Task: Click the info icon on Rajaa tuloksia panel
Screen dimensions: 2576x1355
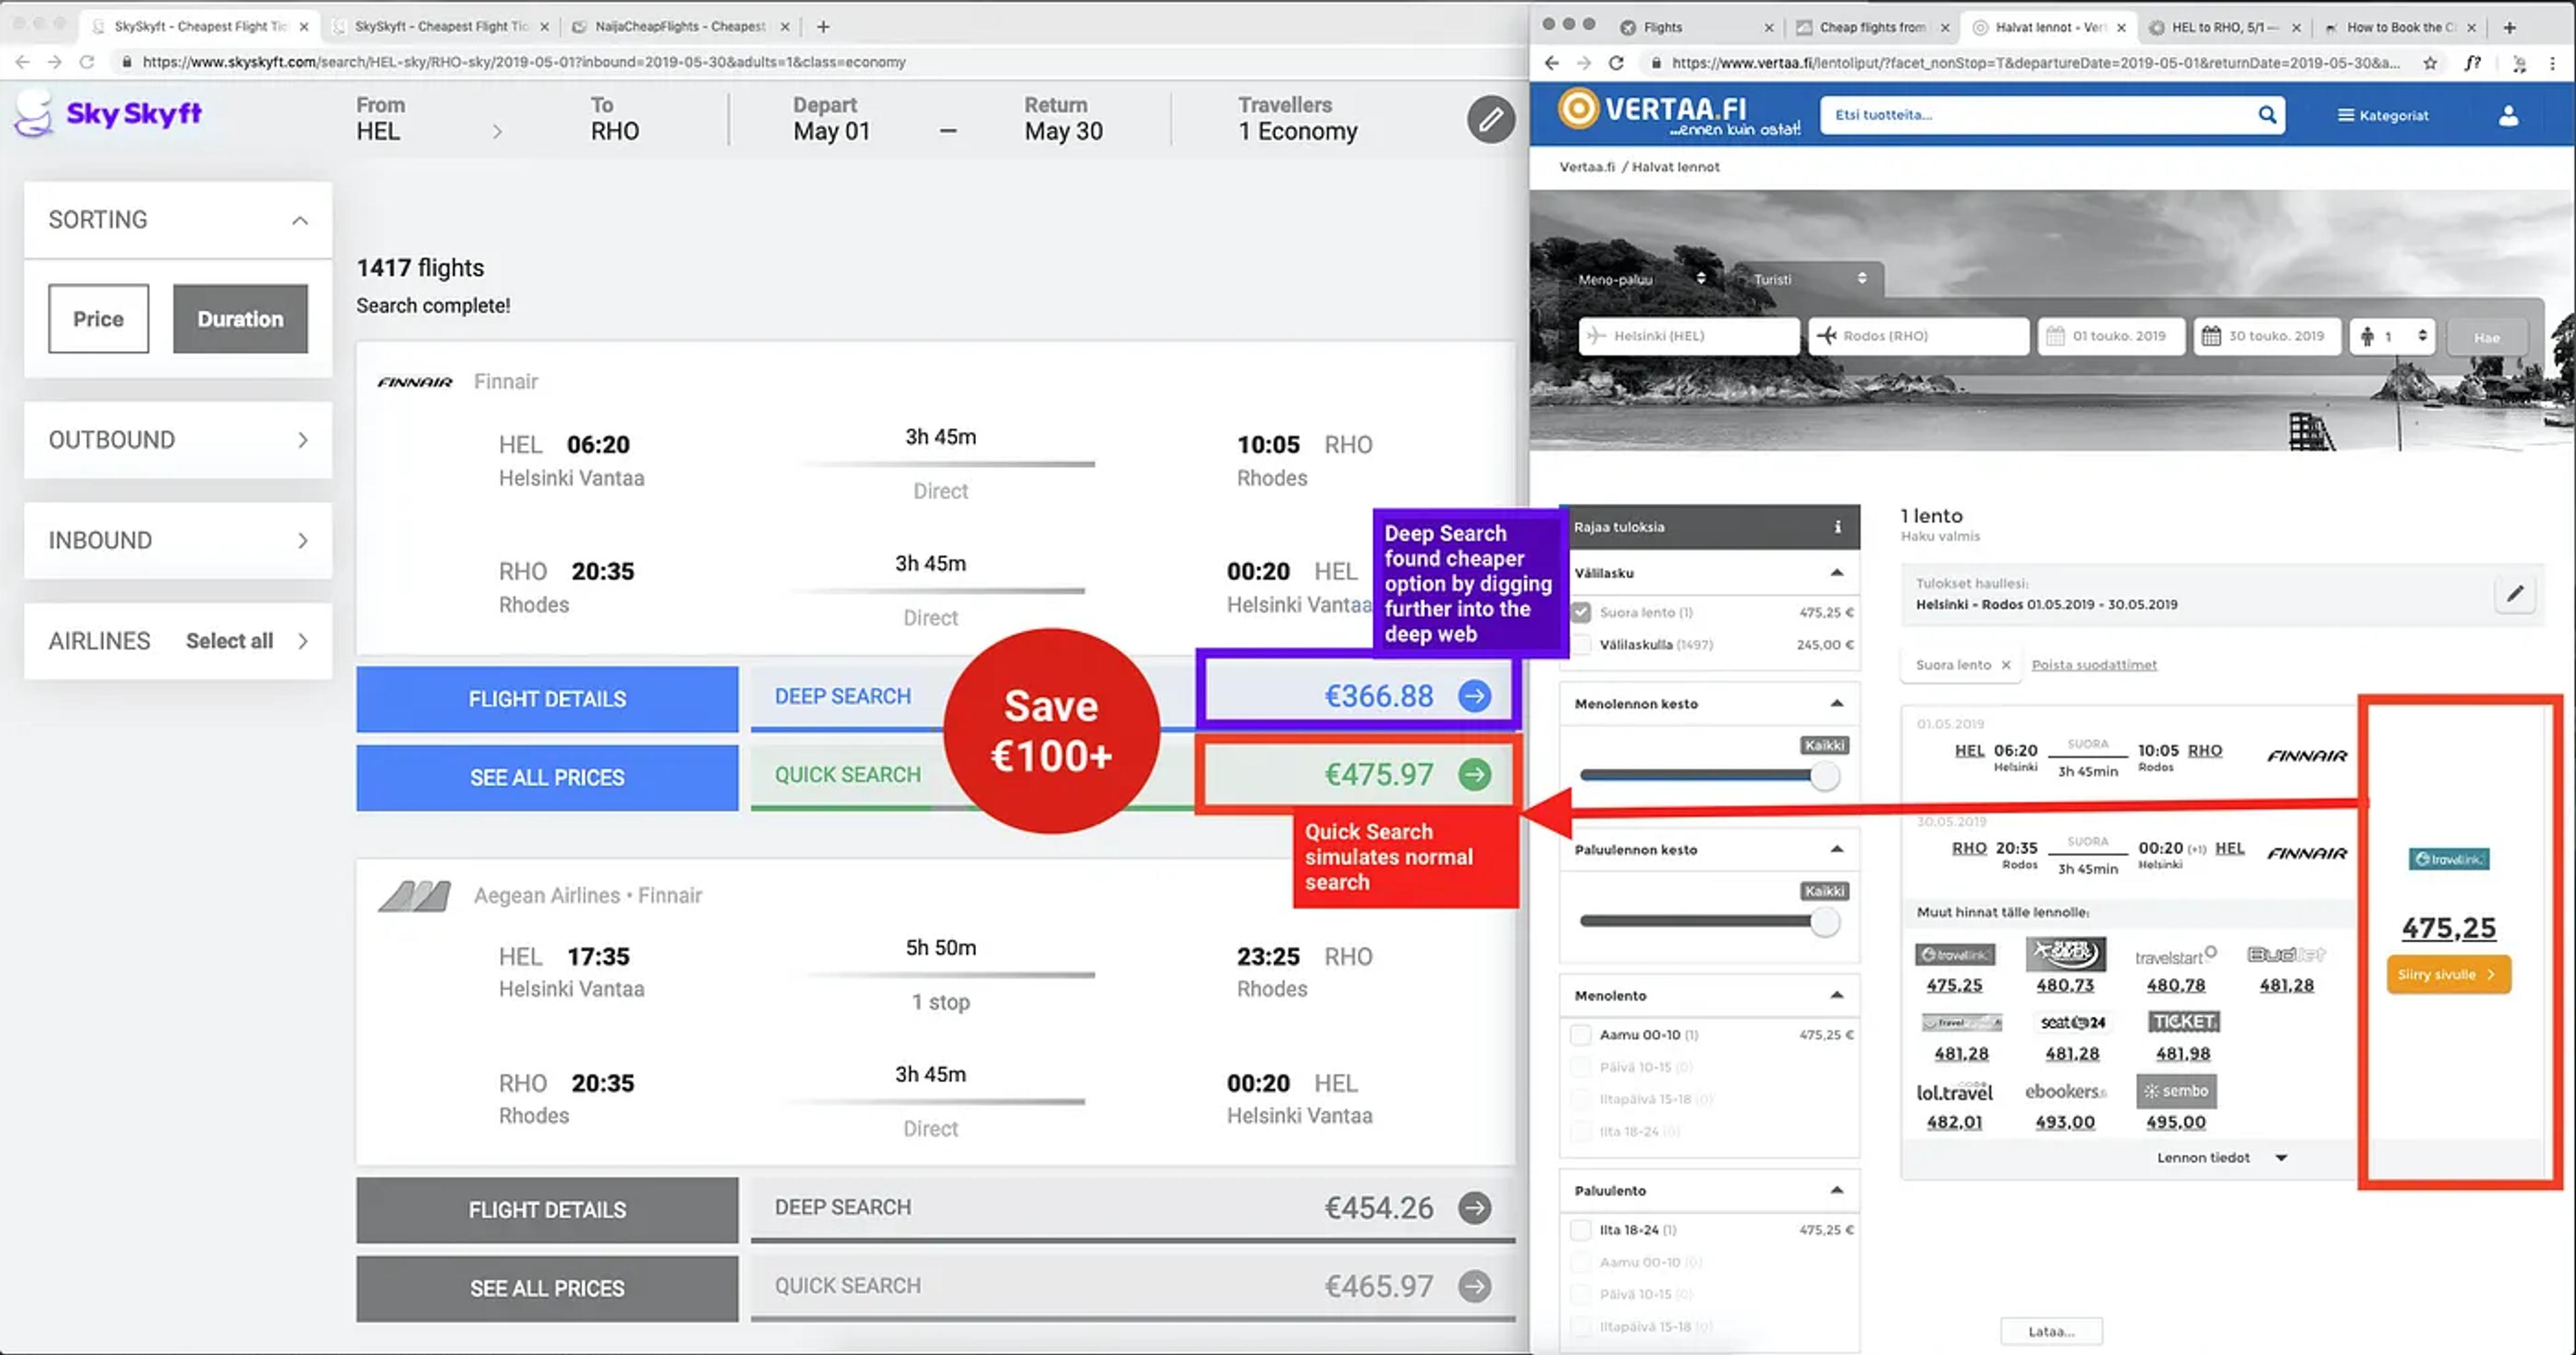Action: [x=1837, y=526]
